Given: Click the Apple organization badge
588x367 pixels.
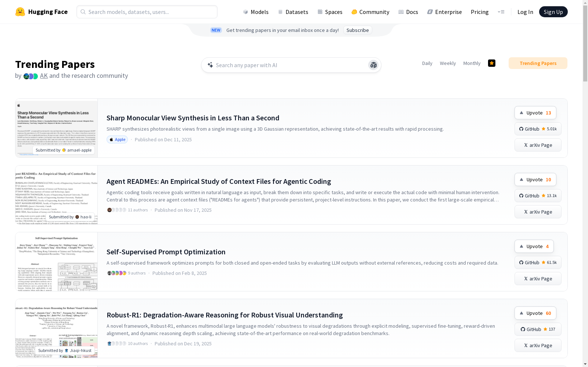Looking at the screenshot, I should 117,139.
